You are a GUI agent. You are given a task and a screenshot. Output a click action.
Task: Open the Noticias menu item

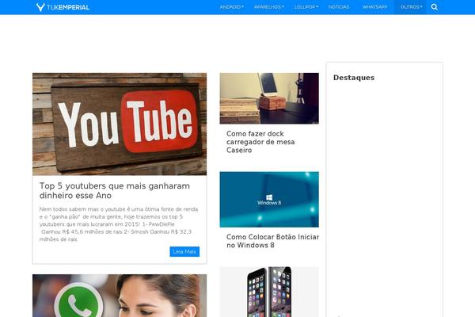(339, 7)
